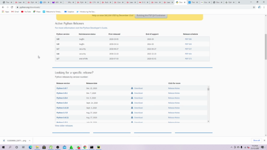Click release list scrollbar up arrow
Image resolution: width=267 pixels, height=150 pixels.
(208, 87)
